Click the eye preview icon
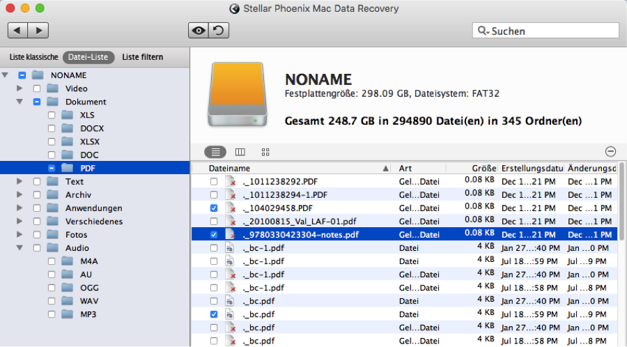Screen dimensions: 627x347 point(199,31)
